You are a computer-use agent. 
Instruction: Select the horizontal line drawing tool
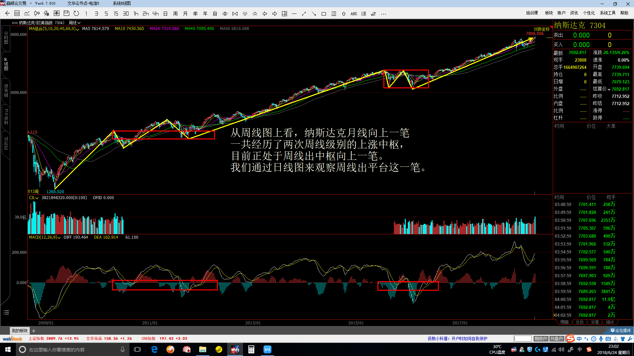click(294, 14)
